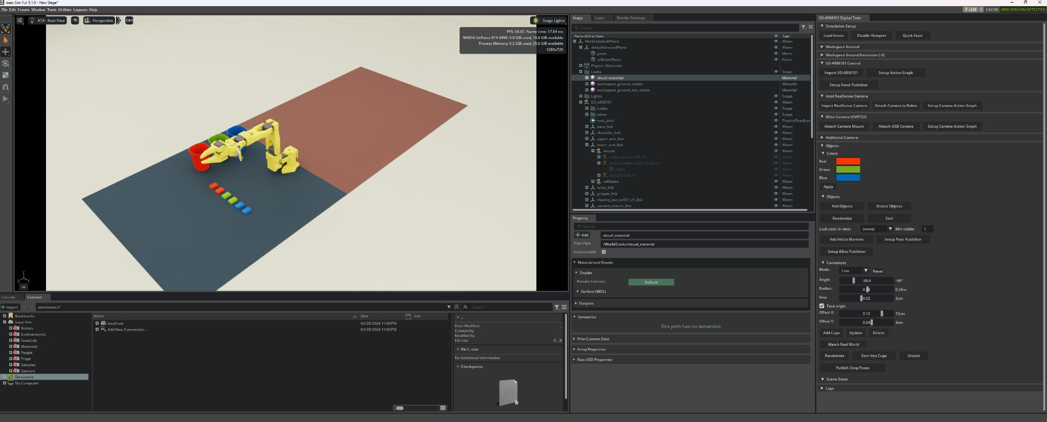
Task: Click the selection mode icon in left toolbar
Action: coord(6,29)
